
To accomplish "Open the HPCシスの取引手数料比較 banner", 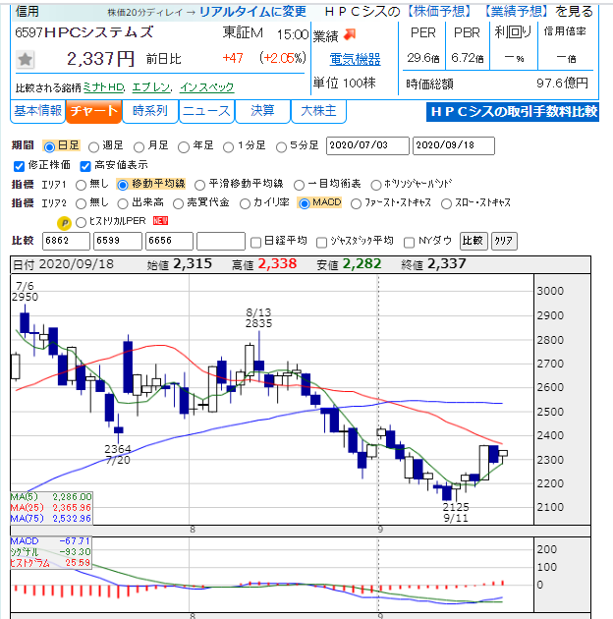I will click(513, 112).
